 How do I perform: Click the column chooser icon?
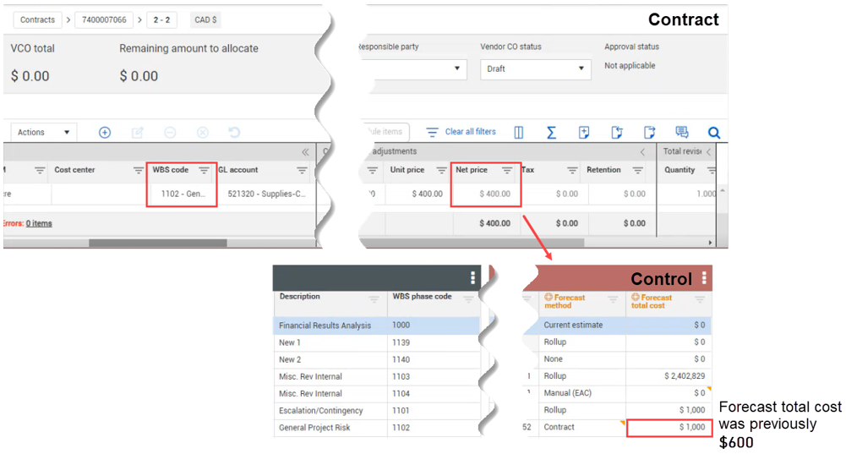[x=519, y=133]
